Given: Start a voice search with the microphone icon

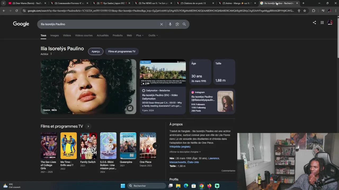Looking at the screenshot, I should click(170, 24).
